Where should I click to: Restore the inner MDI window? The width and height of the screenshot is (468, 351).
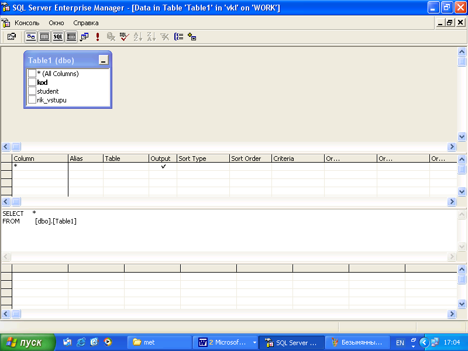(x=450, y=22)
